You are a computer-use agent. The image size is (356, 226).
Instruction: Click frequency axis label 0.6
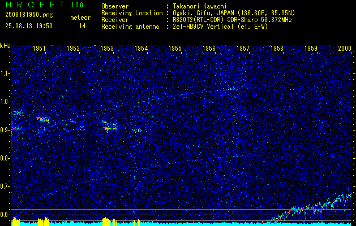tap(5, 215)
